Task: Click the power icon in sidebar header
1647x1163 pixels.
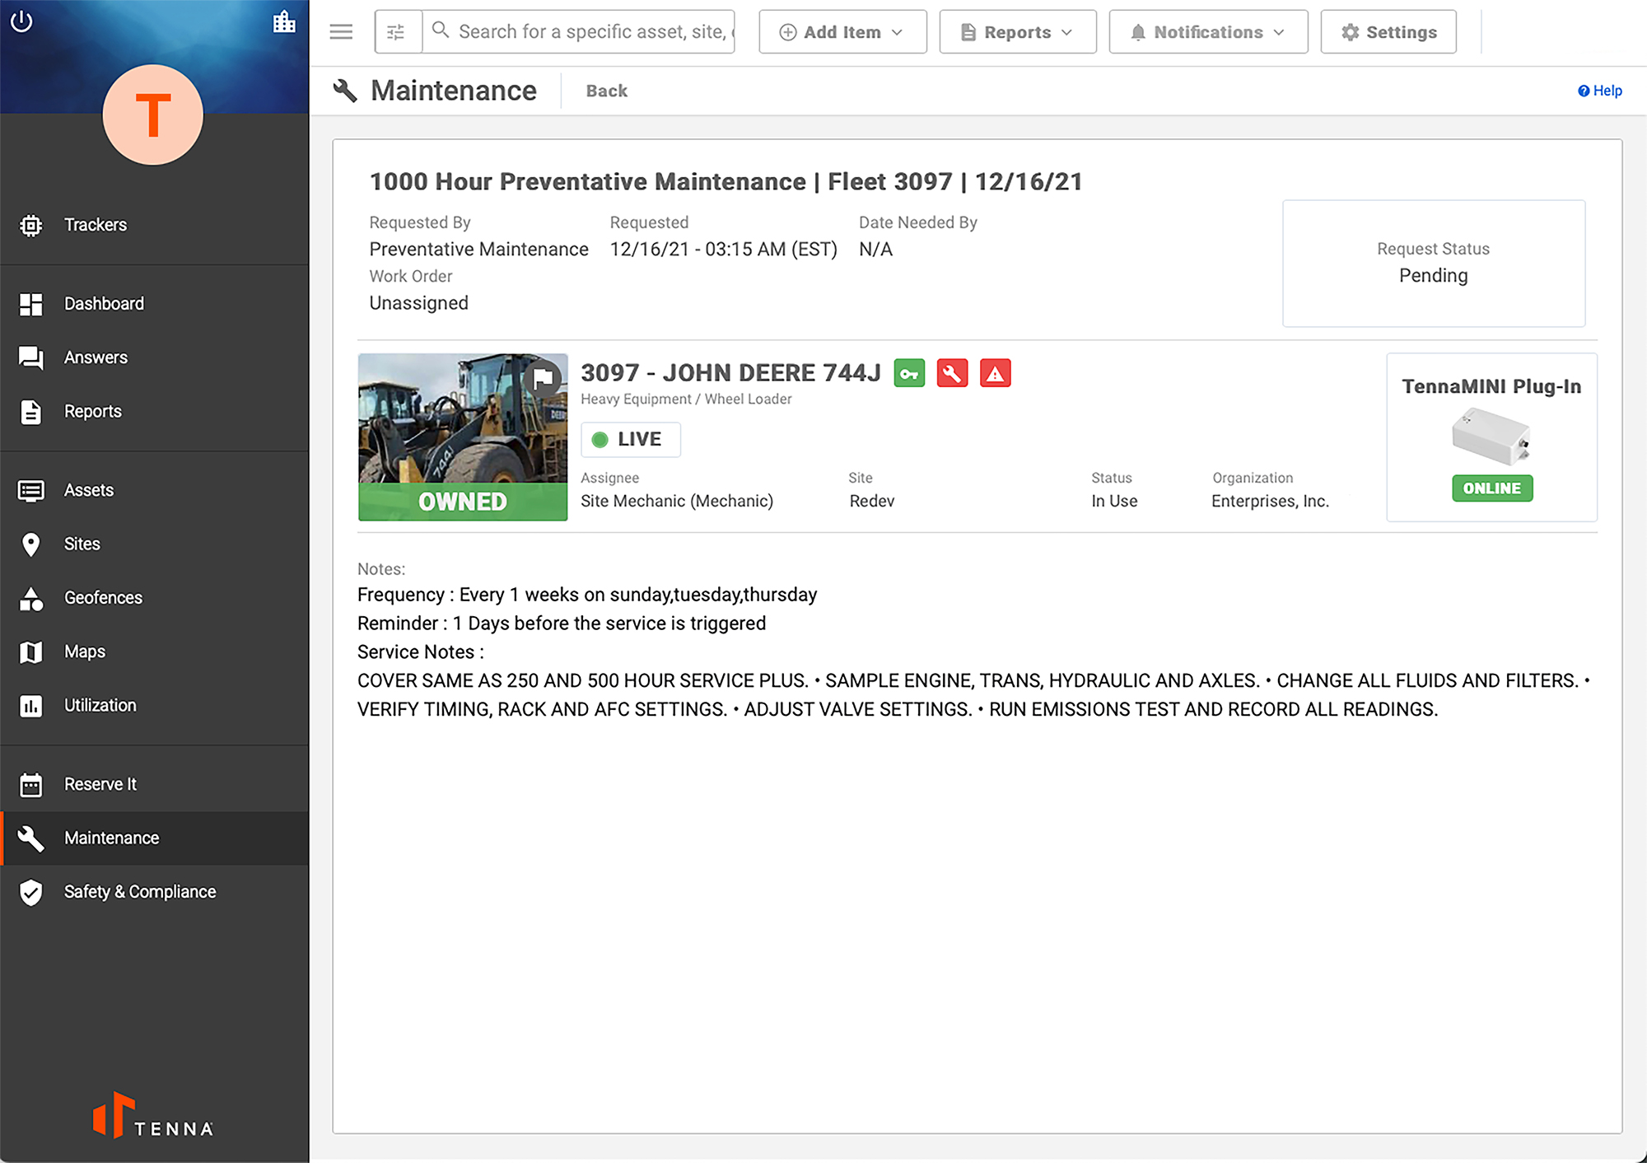Action: click(x=21, y=21)
